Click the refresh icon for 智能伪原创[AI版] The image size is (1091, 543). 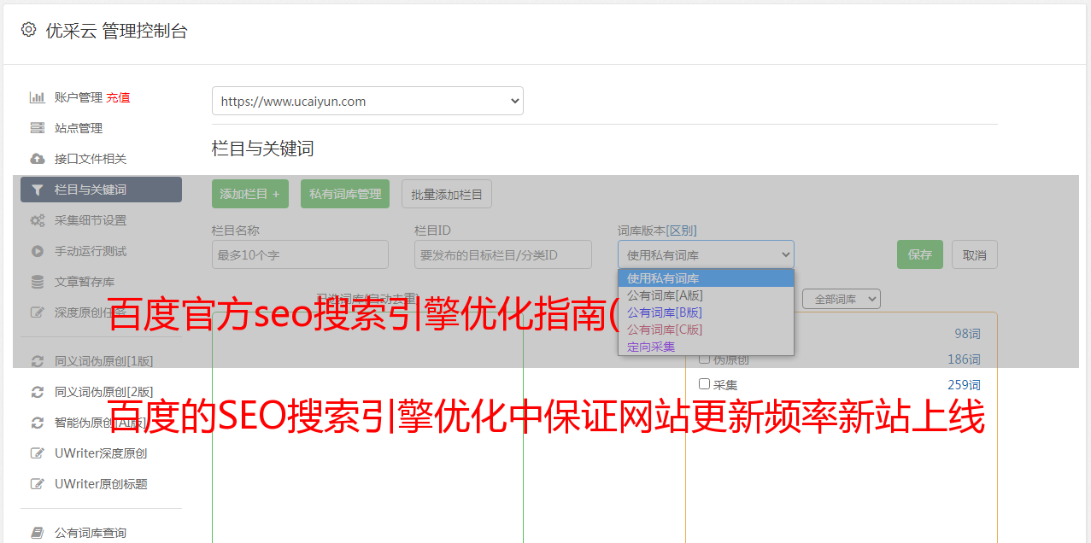coord(37,423)
